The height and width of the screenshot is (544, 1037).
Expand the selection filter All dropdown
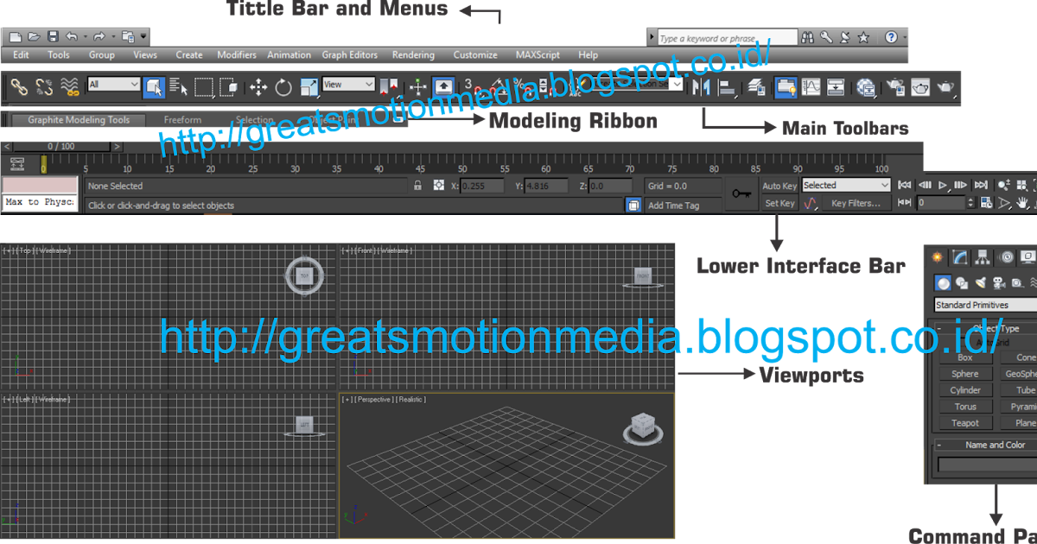coord(112,85)
